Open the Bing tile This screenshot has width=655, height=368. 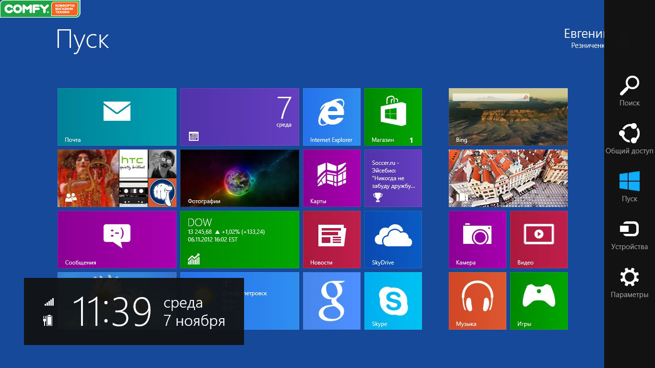(508, 117)
